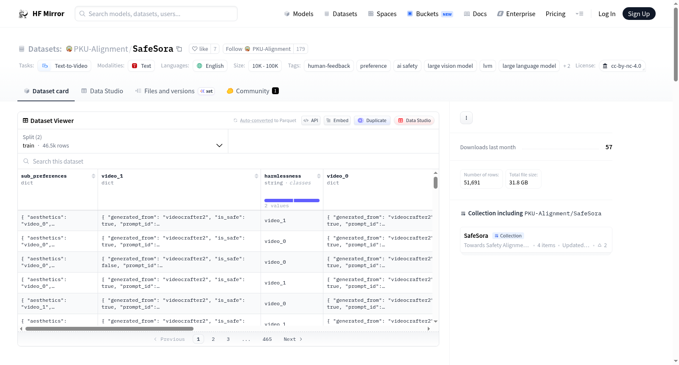Click Next page in pagination

(x=293, y=339)
